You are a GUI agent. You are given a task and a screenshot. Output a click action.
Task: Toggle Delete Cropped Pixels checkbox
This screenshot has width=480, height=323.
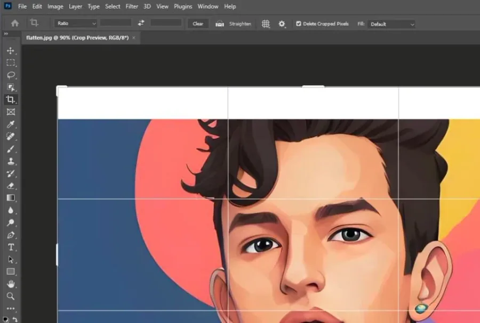tap(299, 23)
